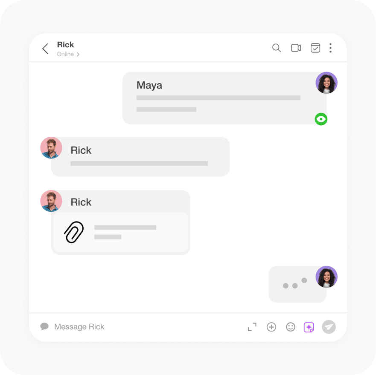
Task: Open the emoji picker
Action: 290,327
